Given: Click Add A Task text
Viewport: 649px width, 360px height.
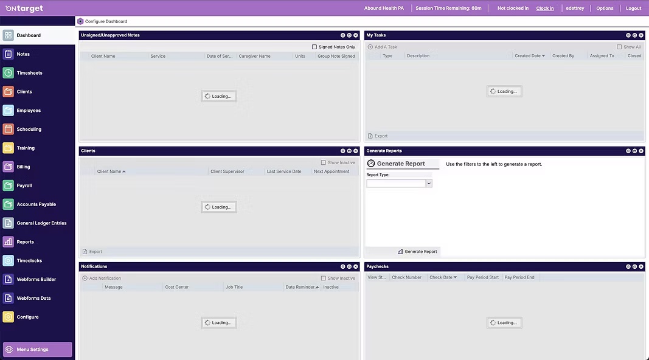Looking at the screenshot, I should coord(386,47).
